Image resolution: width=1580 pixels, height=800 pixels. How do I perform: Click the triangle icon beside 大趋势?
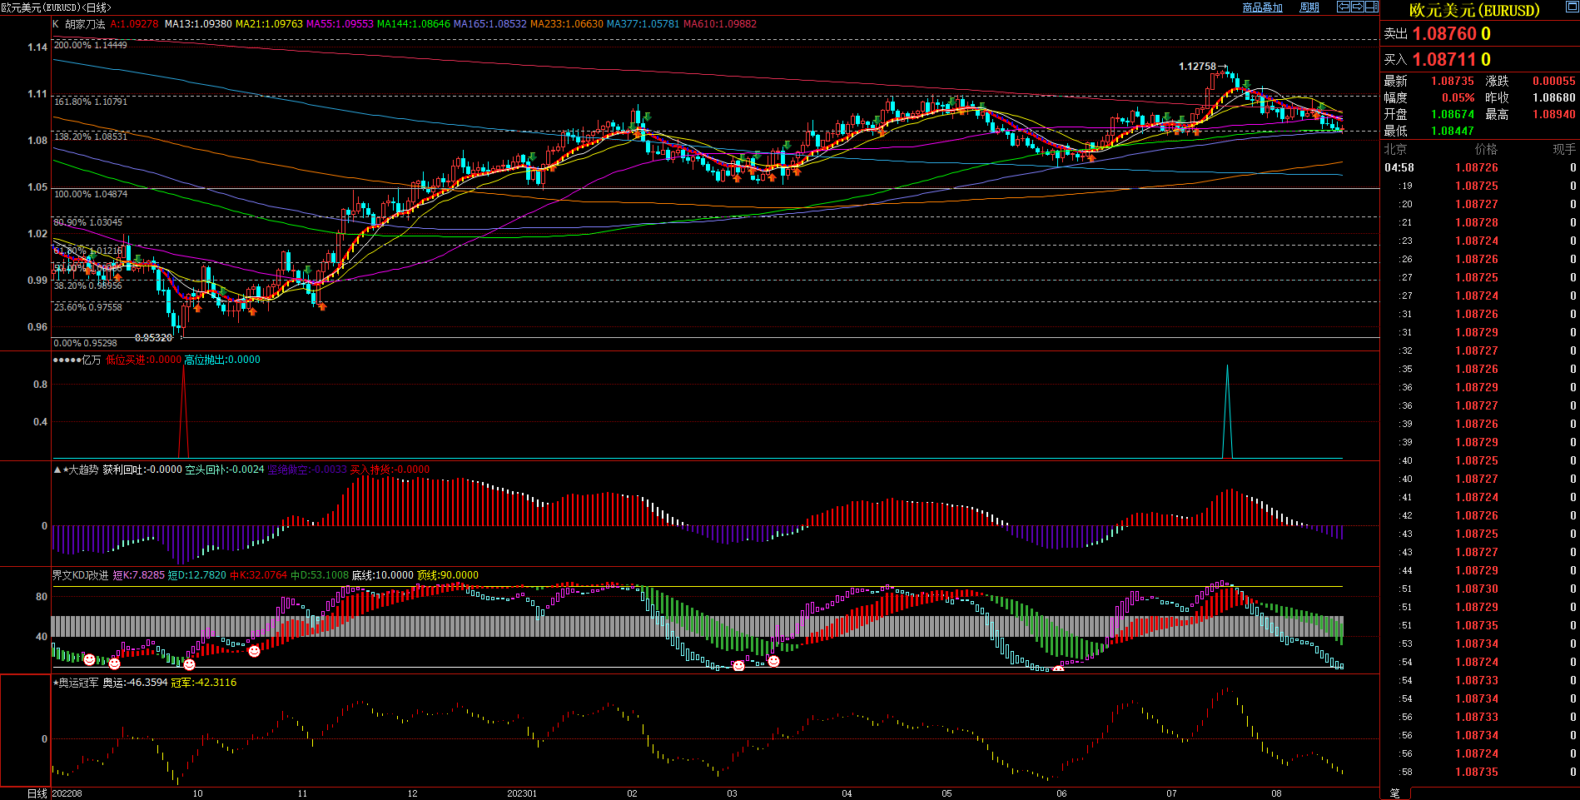click(x=57, y=470)
